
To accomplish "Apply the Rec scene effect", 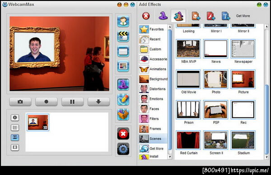I will 243,110.
